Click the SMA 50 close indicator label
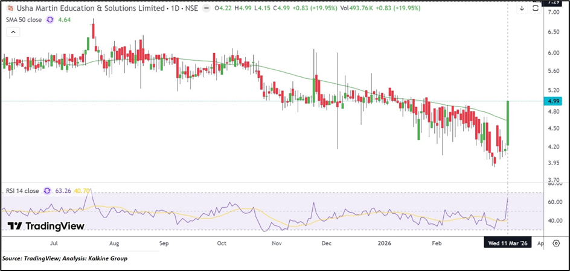The image size is (570, 271). [23, 20]
